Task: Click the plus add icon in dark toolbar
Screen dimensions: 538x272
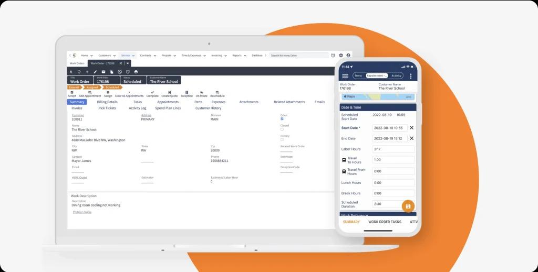Action: (87, 72)
